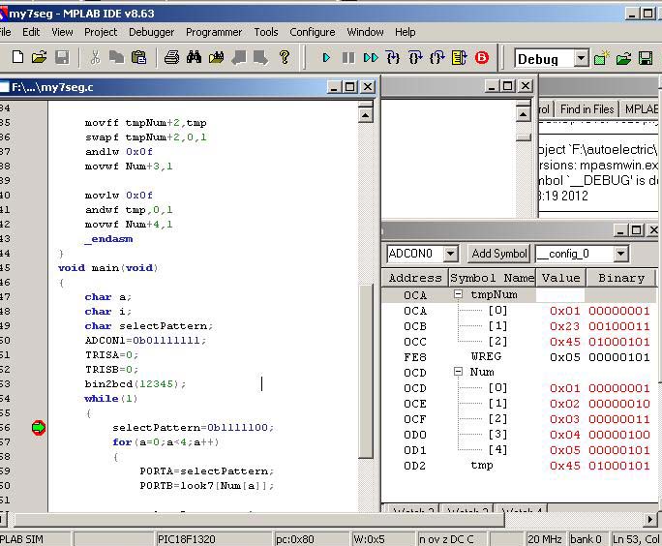Click the New File toolbar icon
Screen dimensions: 662x546
[16, 58]
